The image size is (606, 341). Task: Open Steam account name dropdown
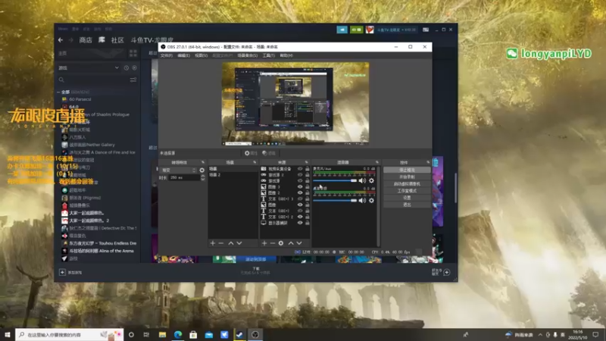click(396, 30)
